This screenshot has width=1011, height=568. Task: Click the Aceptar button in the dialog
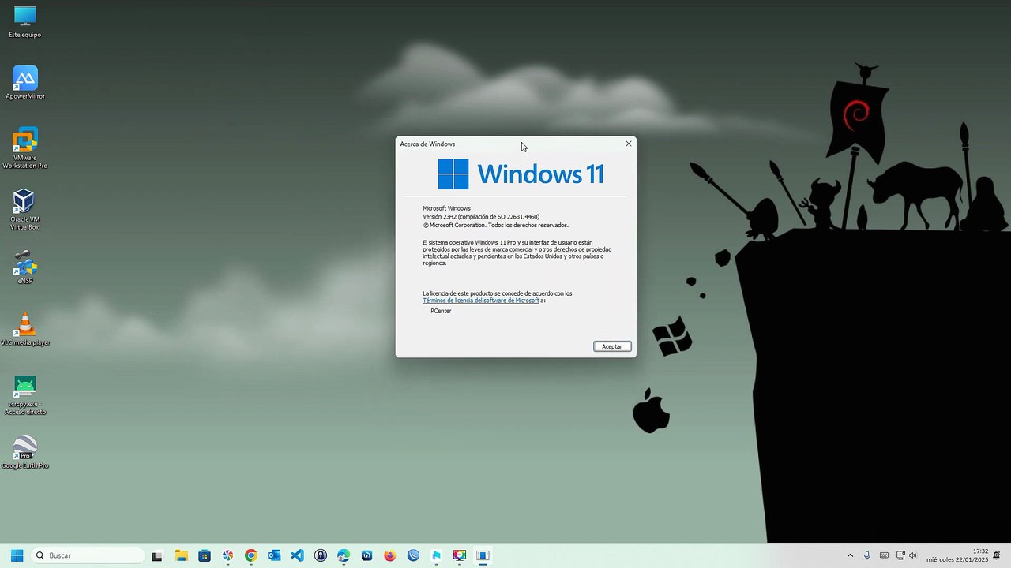coord(612,346)
